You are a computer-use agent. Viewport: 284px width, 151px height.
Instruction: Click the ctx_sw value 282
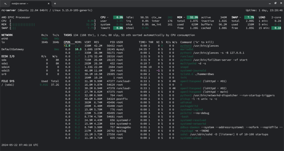[x=170, y=17]
